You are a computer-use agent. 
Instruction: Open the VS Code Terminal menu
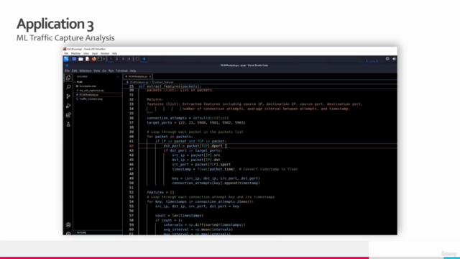click(121, 71)
